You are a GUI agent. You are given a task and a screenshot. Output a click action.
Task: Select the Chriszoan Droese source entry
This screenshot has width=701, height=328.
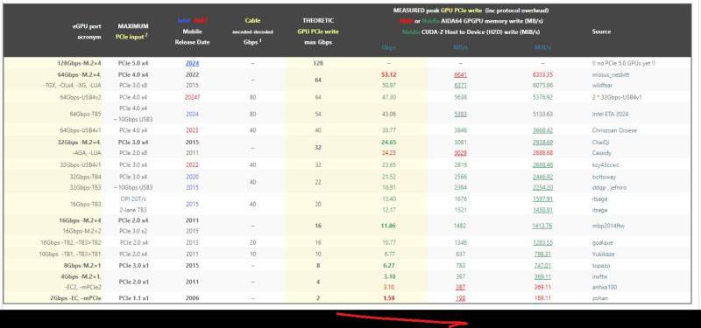613,130
